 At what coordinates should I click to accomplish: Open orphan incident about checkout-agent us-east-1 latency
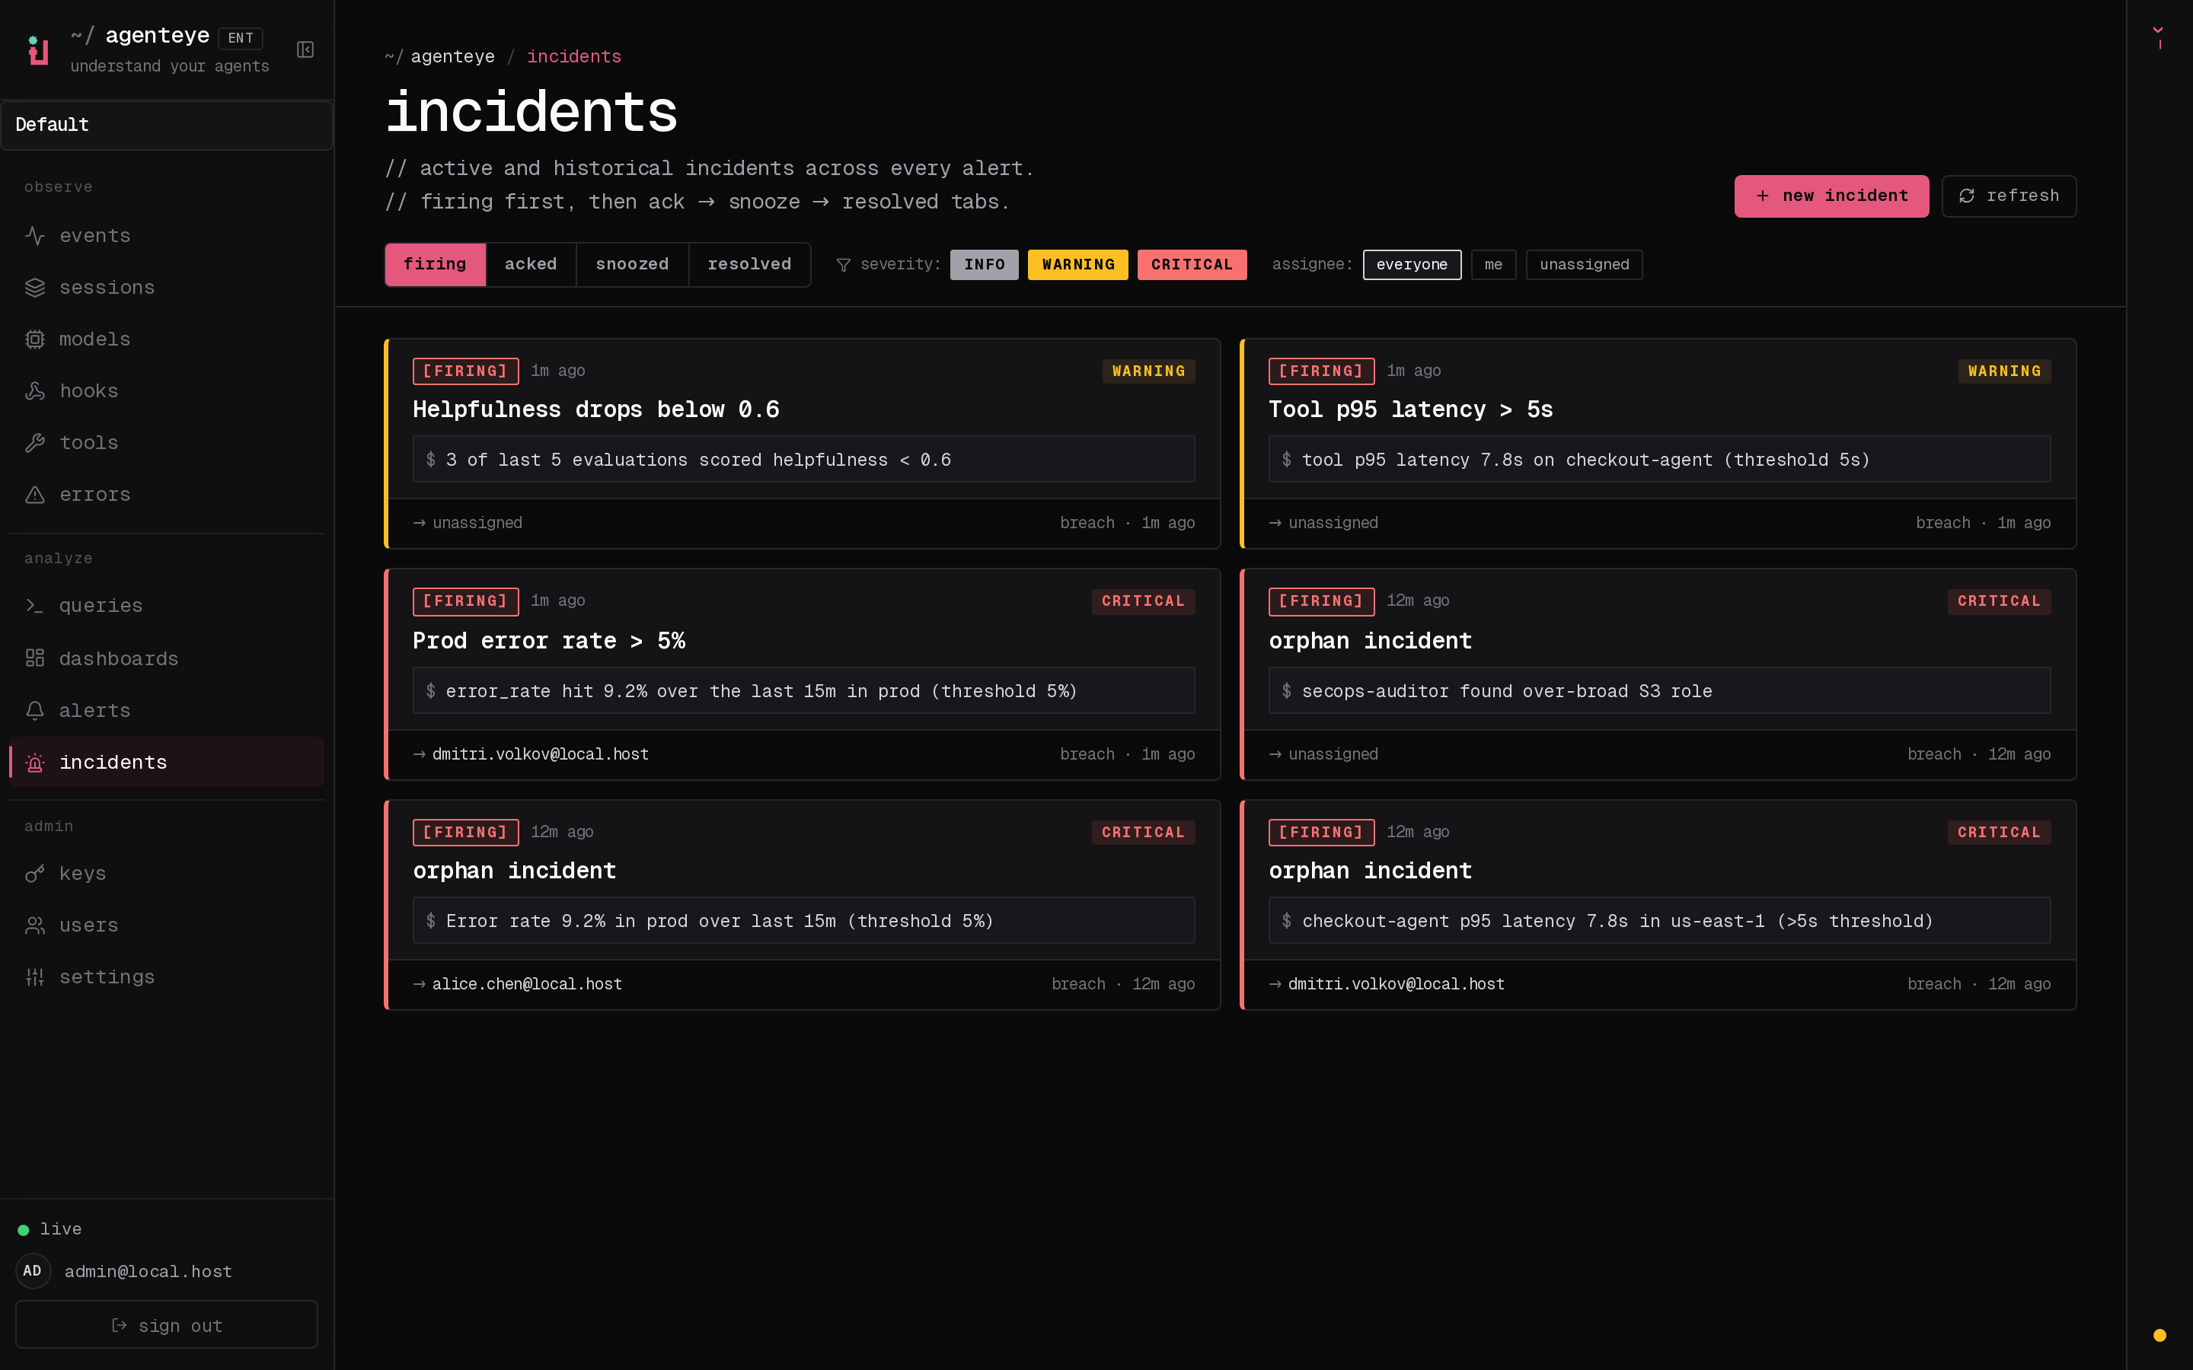tap(1658, 904)
